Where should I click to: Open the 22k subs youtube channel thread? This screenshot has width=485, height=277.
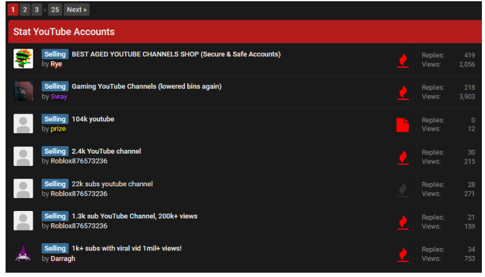tap(113, 184)
